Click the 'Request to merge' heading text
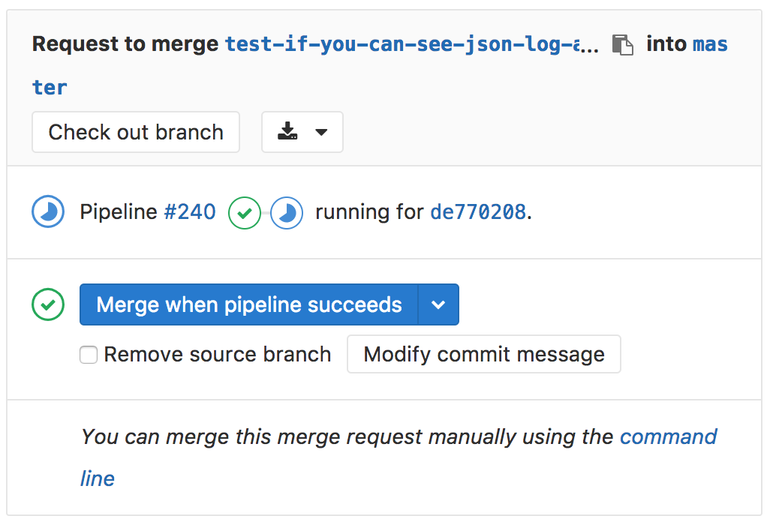The width and height of the screenshot is (773, 525). point(125,44)
